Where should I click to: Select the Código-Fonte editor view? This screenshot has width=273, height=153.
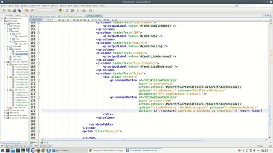point(36,20)
